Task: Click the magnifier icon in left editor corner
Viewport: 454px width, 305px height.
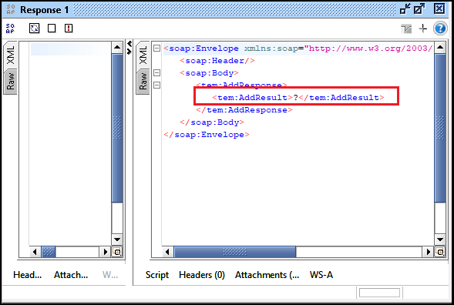Action: (x=117, y=252)
